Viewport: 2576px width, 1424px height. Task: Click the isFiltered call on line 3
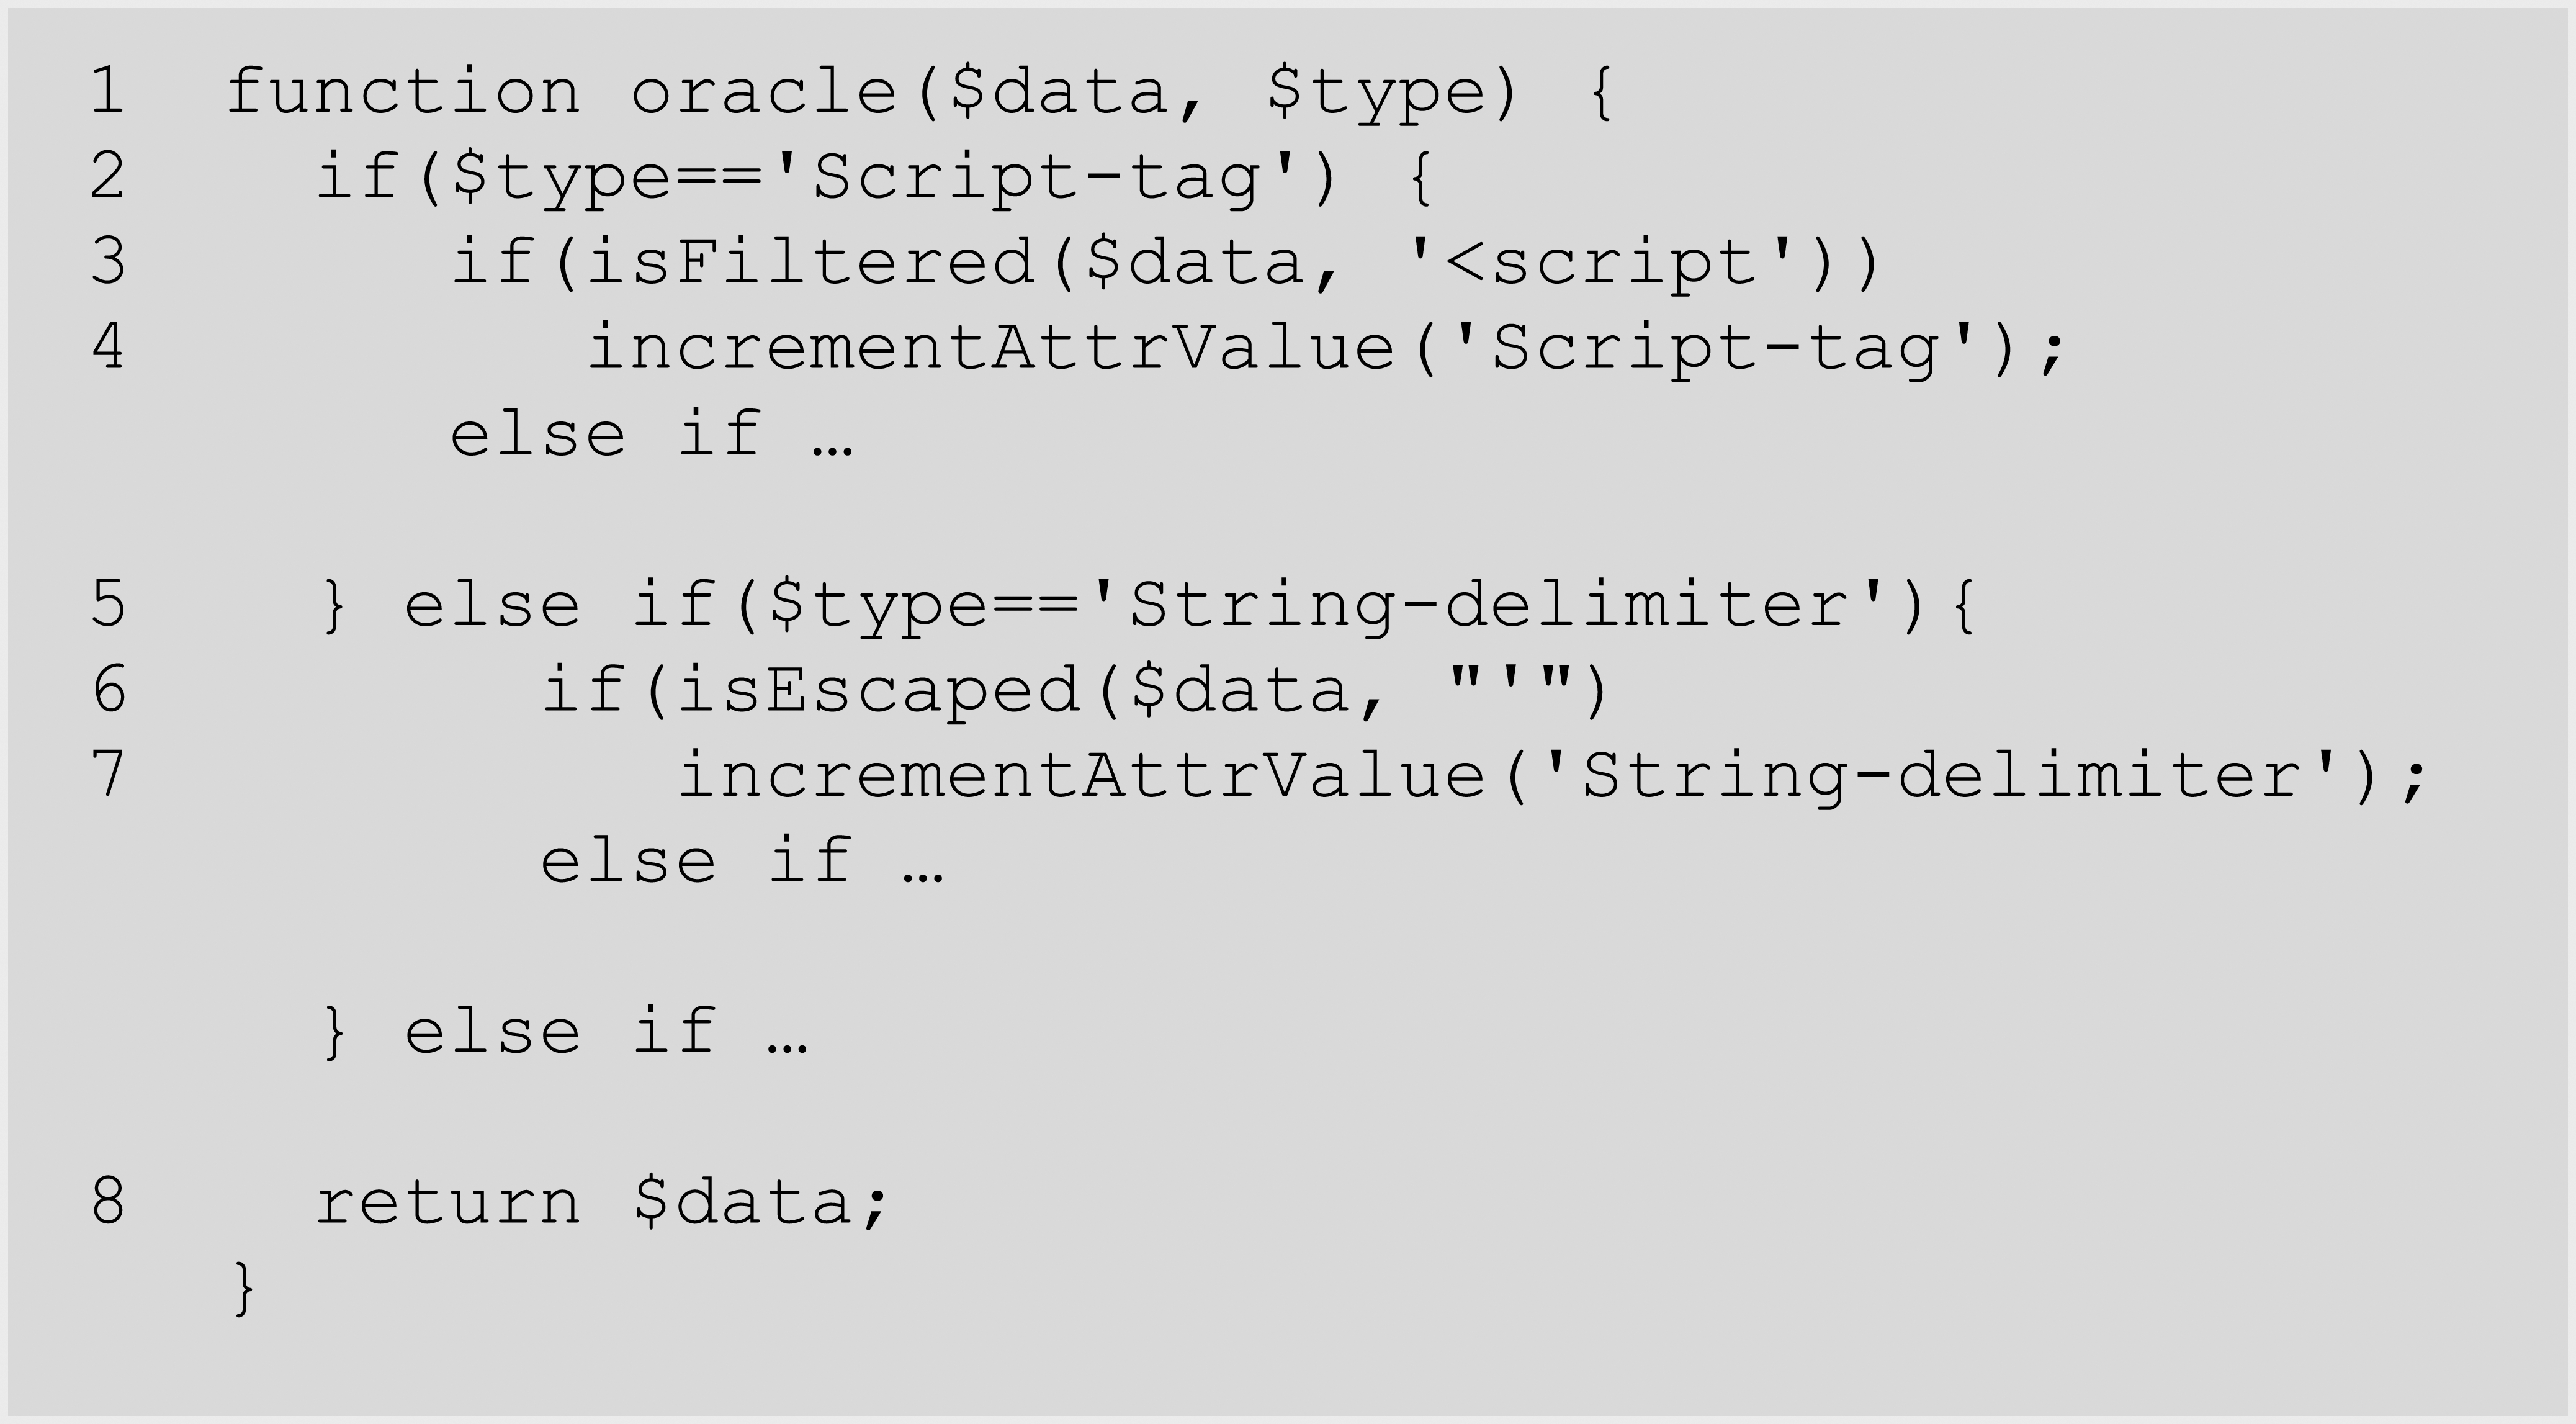click(x=810, y=262)
